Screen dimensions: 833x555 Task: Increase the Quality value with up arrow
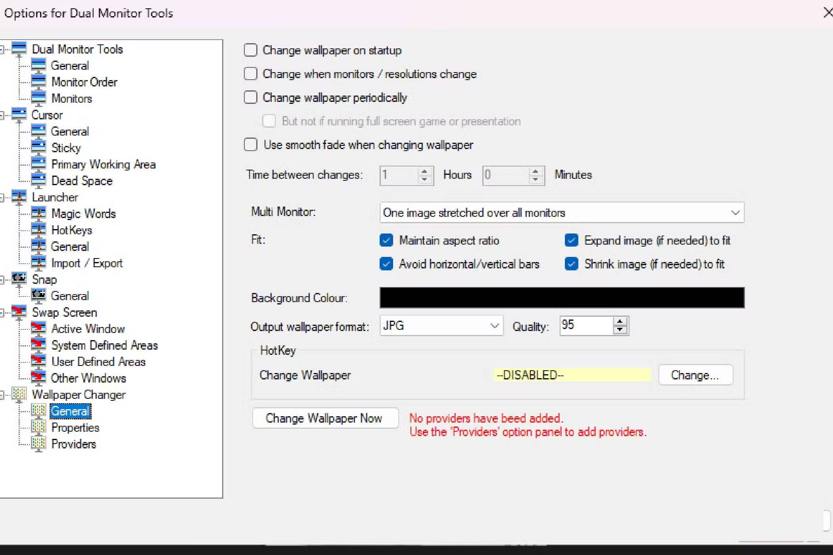coord(620,322)
